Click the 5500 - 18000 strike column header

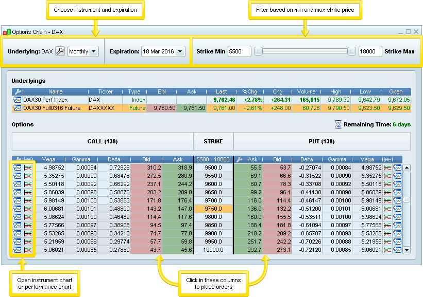(x=213, y=159)
